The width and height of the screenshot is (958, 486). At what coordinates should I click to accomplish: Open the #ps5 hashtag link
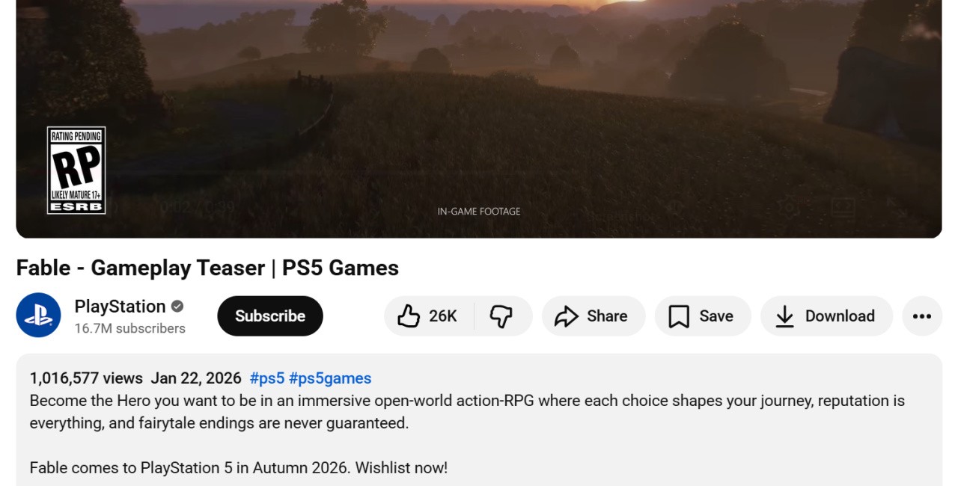coord(266,378)
